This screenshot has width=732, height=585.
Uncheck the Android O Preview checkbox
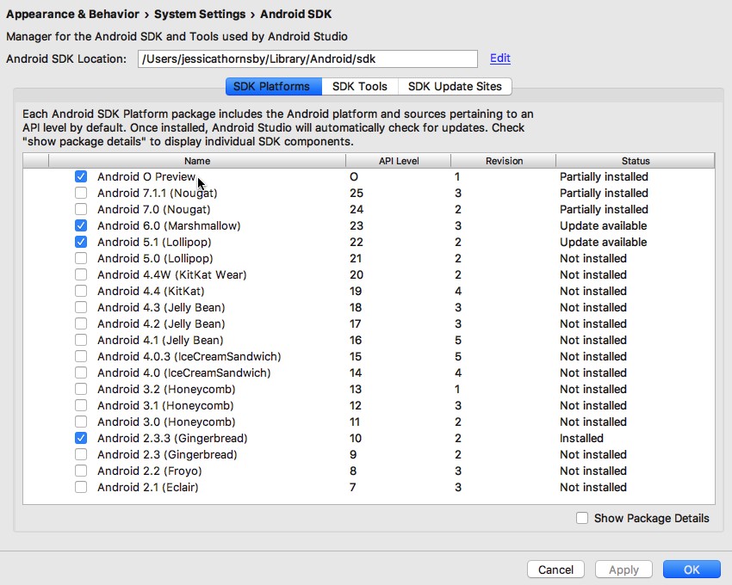[81, 177]
